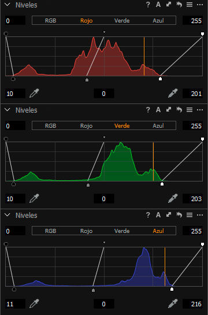
Task: Collapse the third Niveles panel
Action: 8,215
